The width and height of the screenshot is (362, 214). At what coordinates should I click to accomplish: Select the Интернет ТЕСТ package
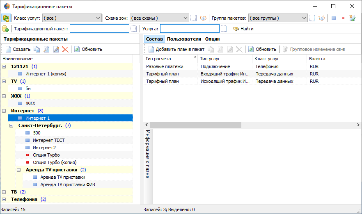tap(74, 140)
